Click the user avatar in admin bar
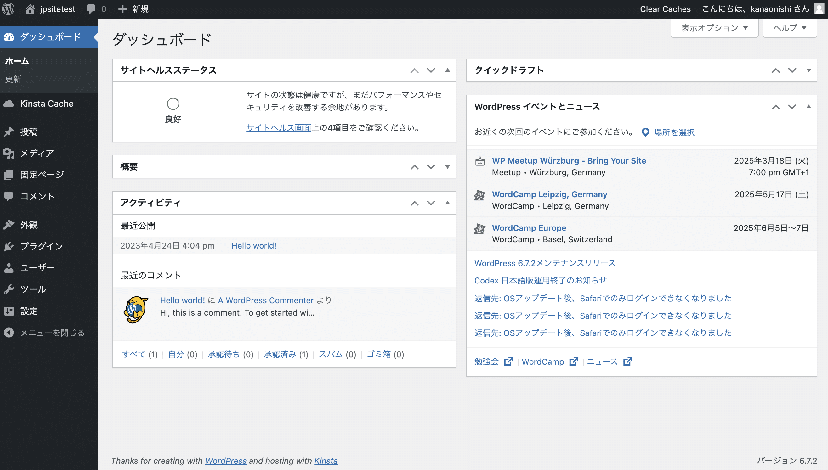The image size is (828, 470). pos(819,9)
